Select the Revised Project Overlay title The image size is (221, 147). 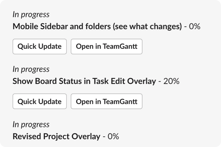[56, 136]
